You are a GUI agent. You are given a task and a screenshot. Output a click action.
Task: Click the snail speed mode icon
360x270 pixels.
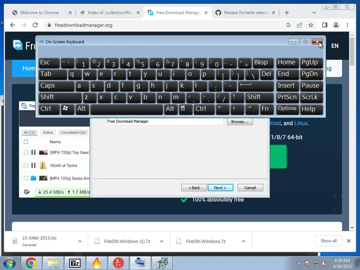27,192
